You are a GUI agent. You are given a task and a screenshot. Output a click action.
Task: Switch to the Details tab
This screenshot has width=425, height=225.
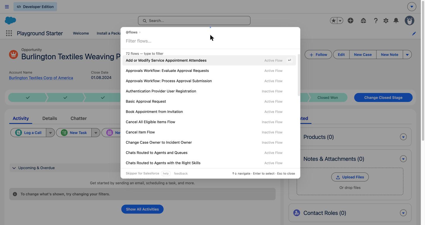(50, 118)
